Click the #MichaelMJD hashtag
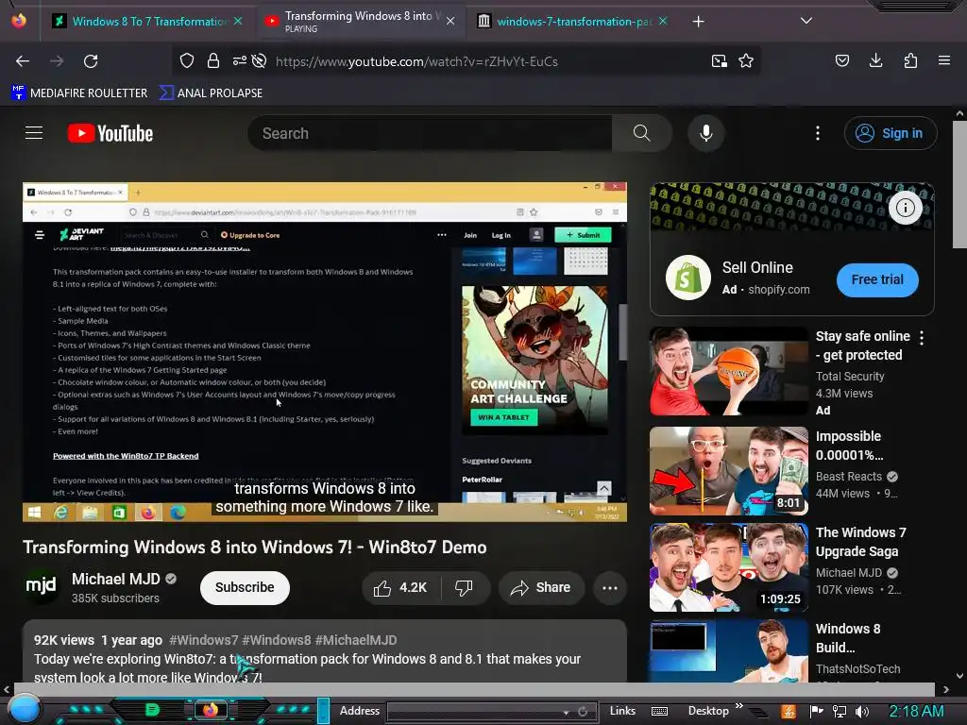Viewport: 967px width, 725px height. pyautogui.click(x=356, y=640)
